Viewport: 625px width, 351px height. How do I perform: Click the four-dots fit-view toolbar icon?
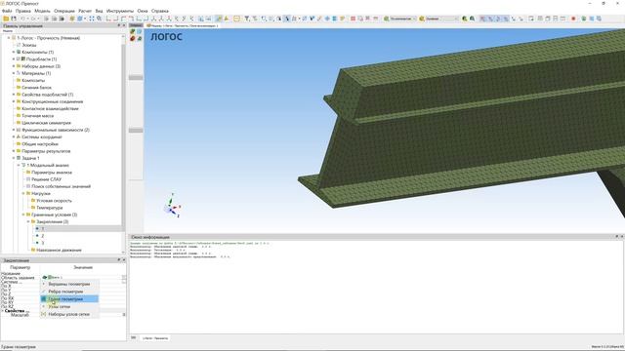92,19
